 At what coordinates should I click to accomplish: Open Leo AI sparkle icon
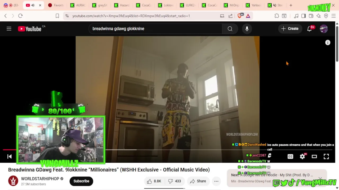tap(318, 16)
